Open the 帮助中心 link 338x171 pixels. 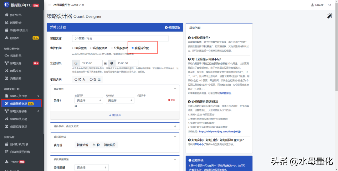pyautogui.click(x=199, y=144)
